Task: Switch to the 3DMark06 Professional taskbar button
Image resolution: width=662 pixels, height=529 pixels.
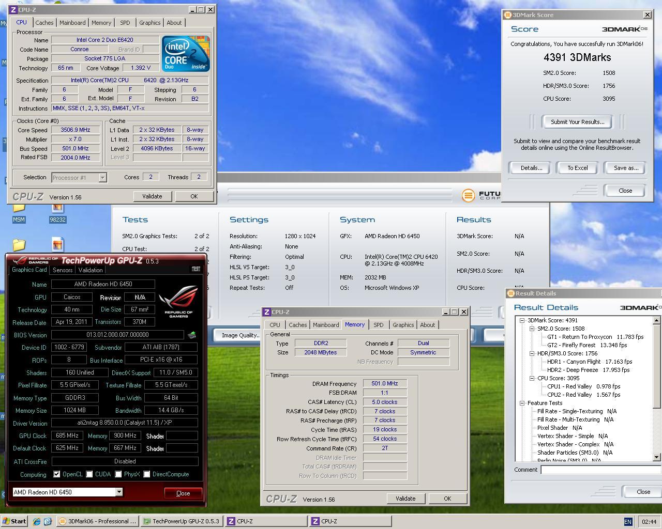Action: 97,521
